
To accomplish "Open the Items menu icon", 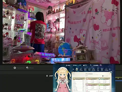I will 85,69.
